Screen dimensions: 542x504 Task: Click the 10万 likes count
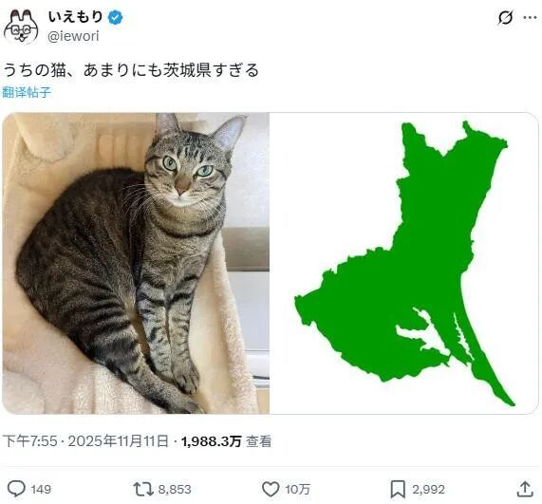[298, 489]
